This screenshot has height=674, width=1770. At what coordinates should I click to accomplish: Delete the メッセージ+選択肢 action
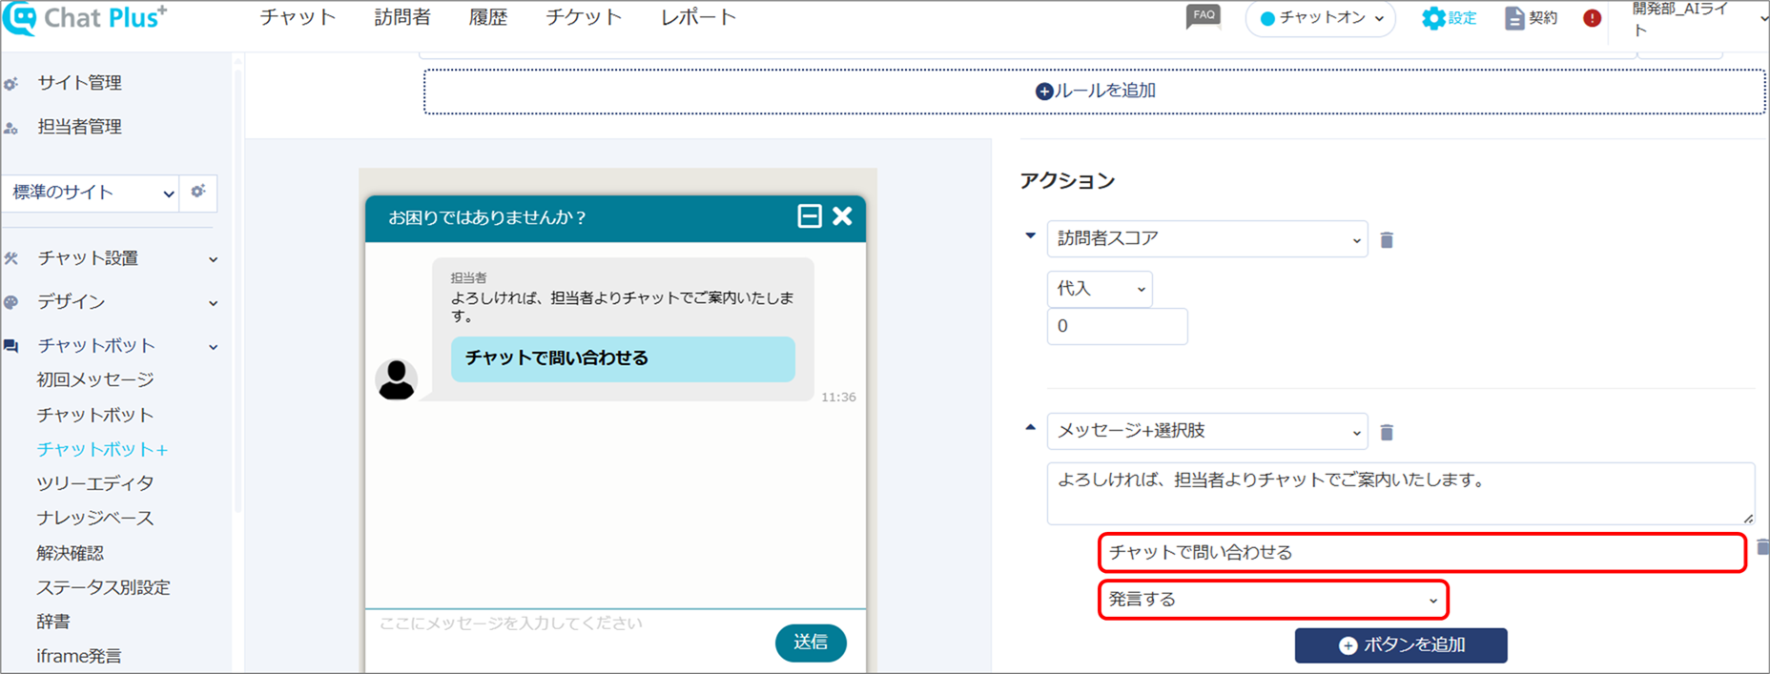pyautogui.click(x=1387, y=433)
